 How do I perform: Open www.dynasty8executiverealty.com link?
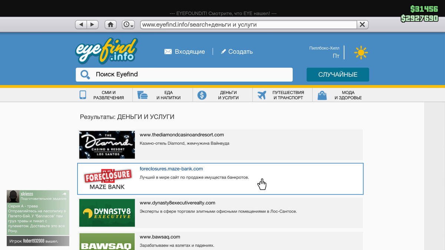coord(177,203)
